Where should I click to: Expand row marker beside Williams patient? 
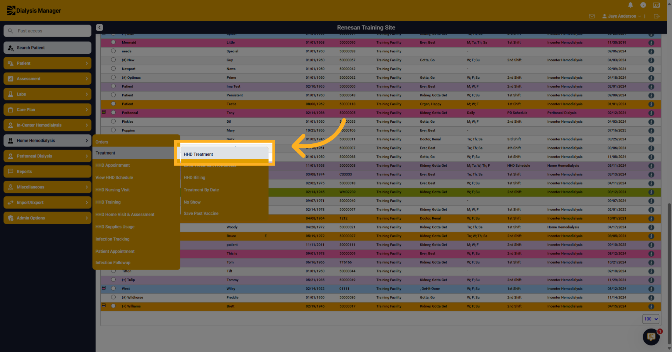(x=104, y=306)
